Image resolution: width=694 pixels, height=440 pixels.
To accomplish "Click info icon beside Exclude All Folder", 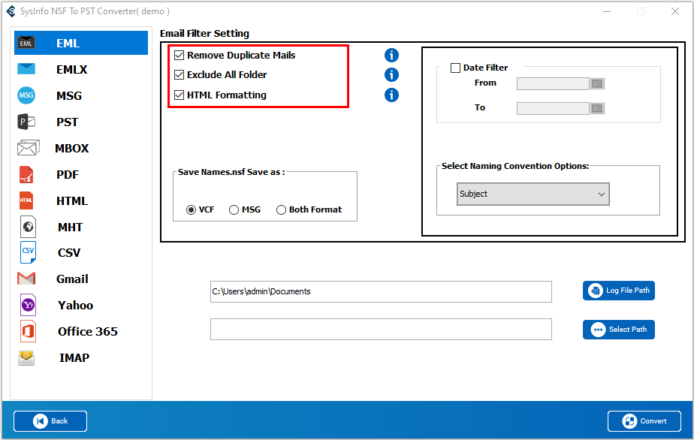I will 391,75.
